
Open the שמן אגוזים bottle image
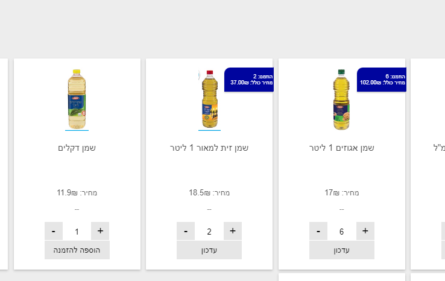coord(341,99)
